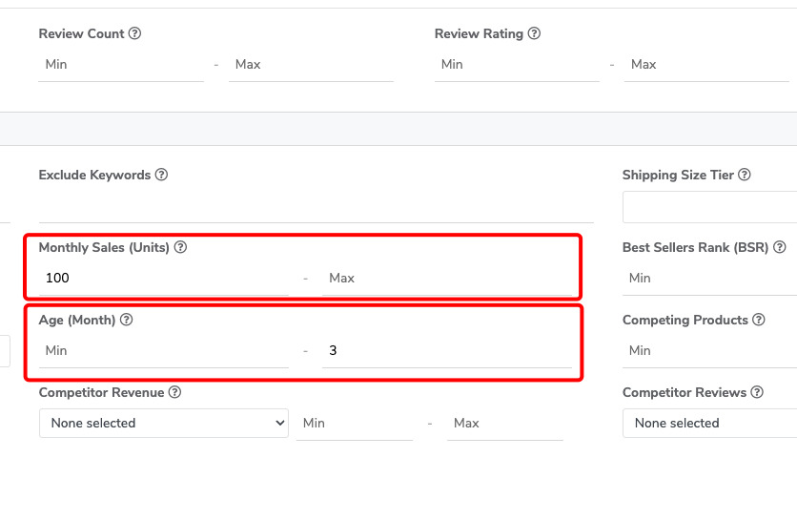The width and height of the screenshot is (797, 520).
Task: Click the Exclude Keywords label
Action: (x=94, y=175)
